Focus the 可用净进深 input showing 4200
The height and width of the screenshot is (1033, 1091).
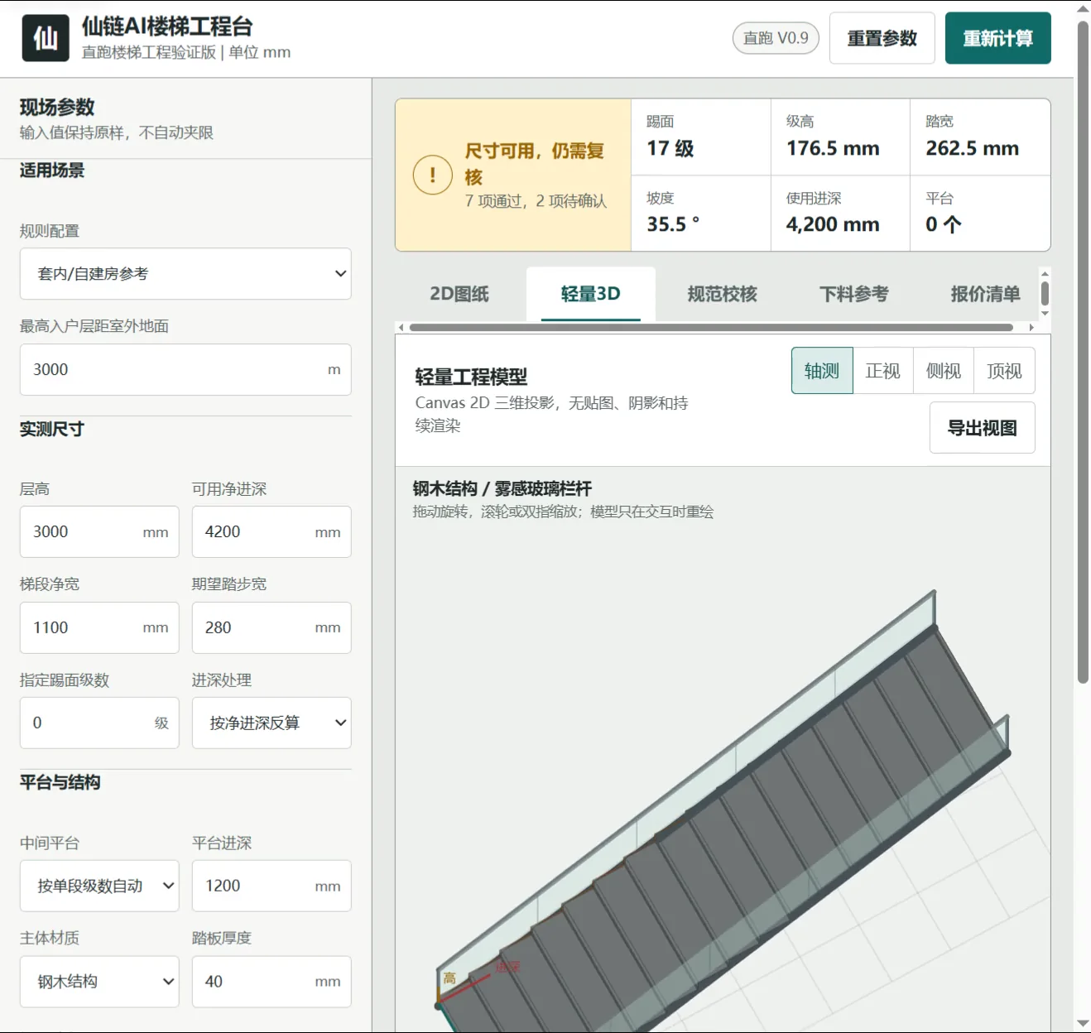pos(272,531)
